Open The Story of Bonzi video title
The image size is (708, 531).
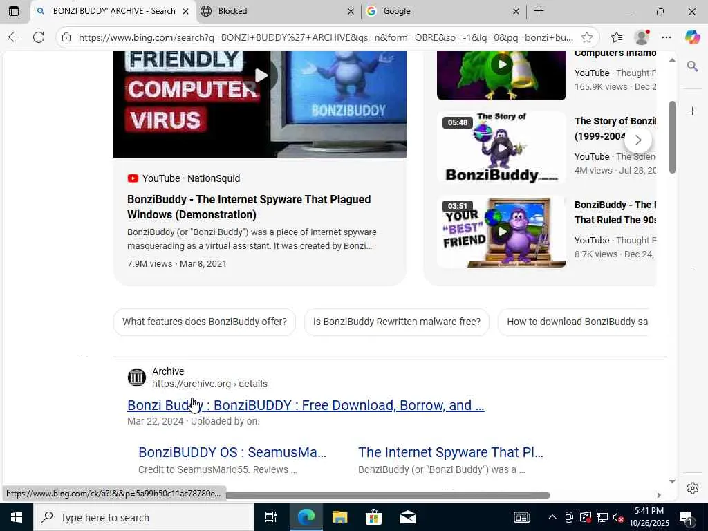[615, 129]
